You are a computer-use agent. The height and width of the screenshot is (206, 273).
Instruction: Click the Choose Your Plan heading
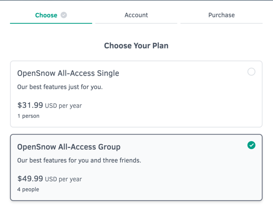pos(136,46)
